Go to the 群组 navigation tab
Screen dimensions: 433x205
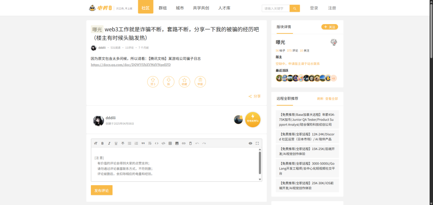coord(162,8)
